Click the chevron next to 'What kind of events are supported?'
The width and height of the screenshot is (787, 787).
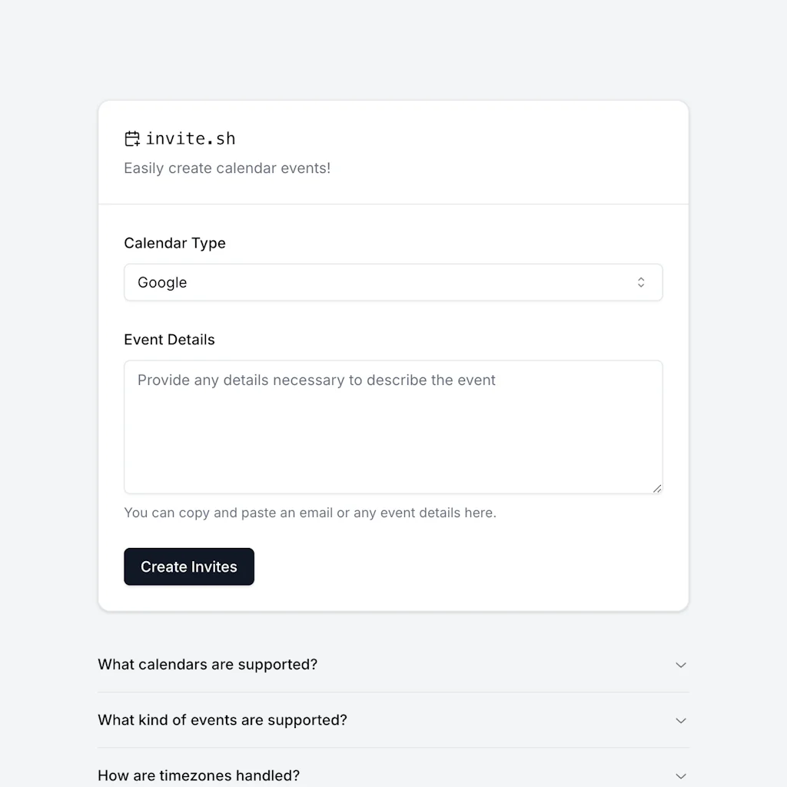(681, 721)
